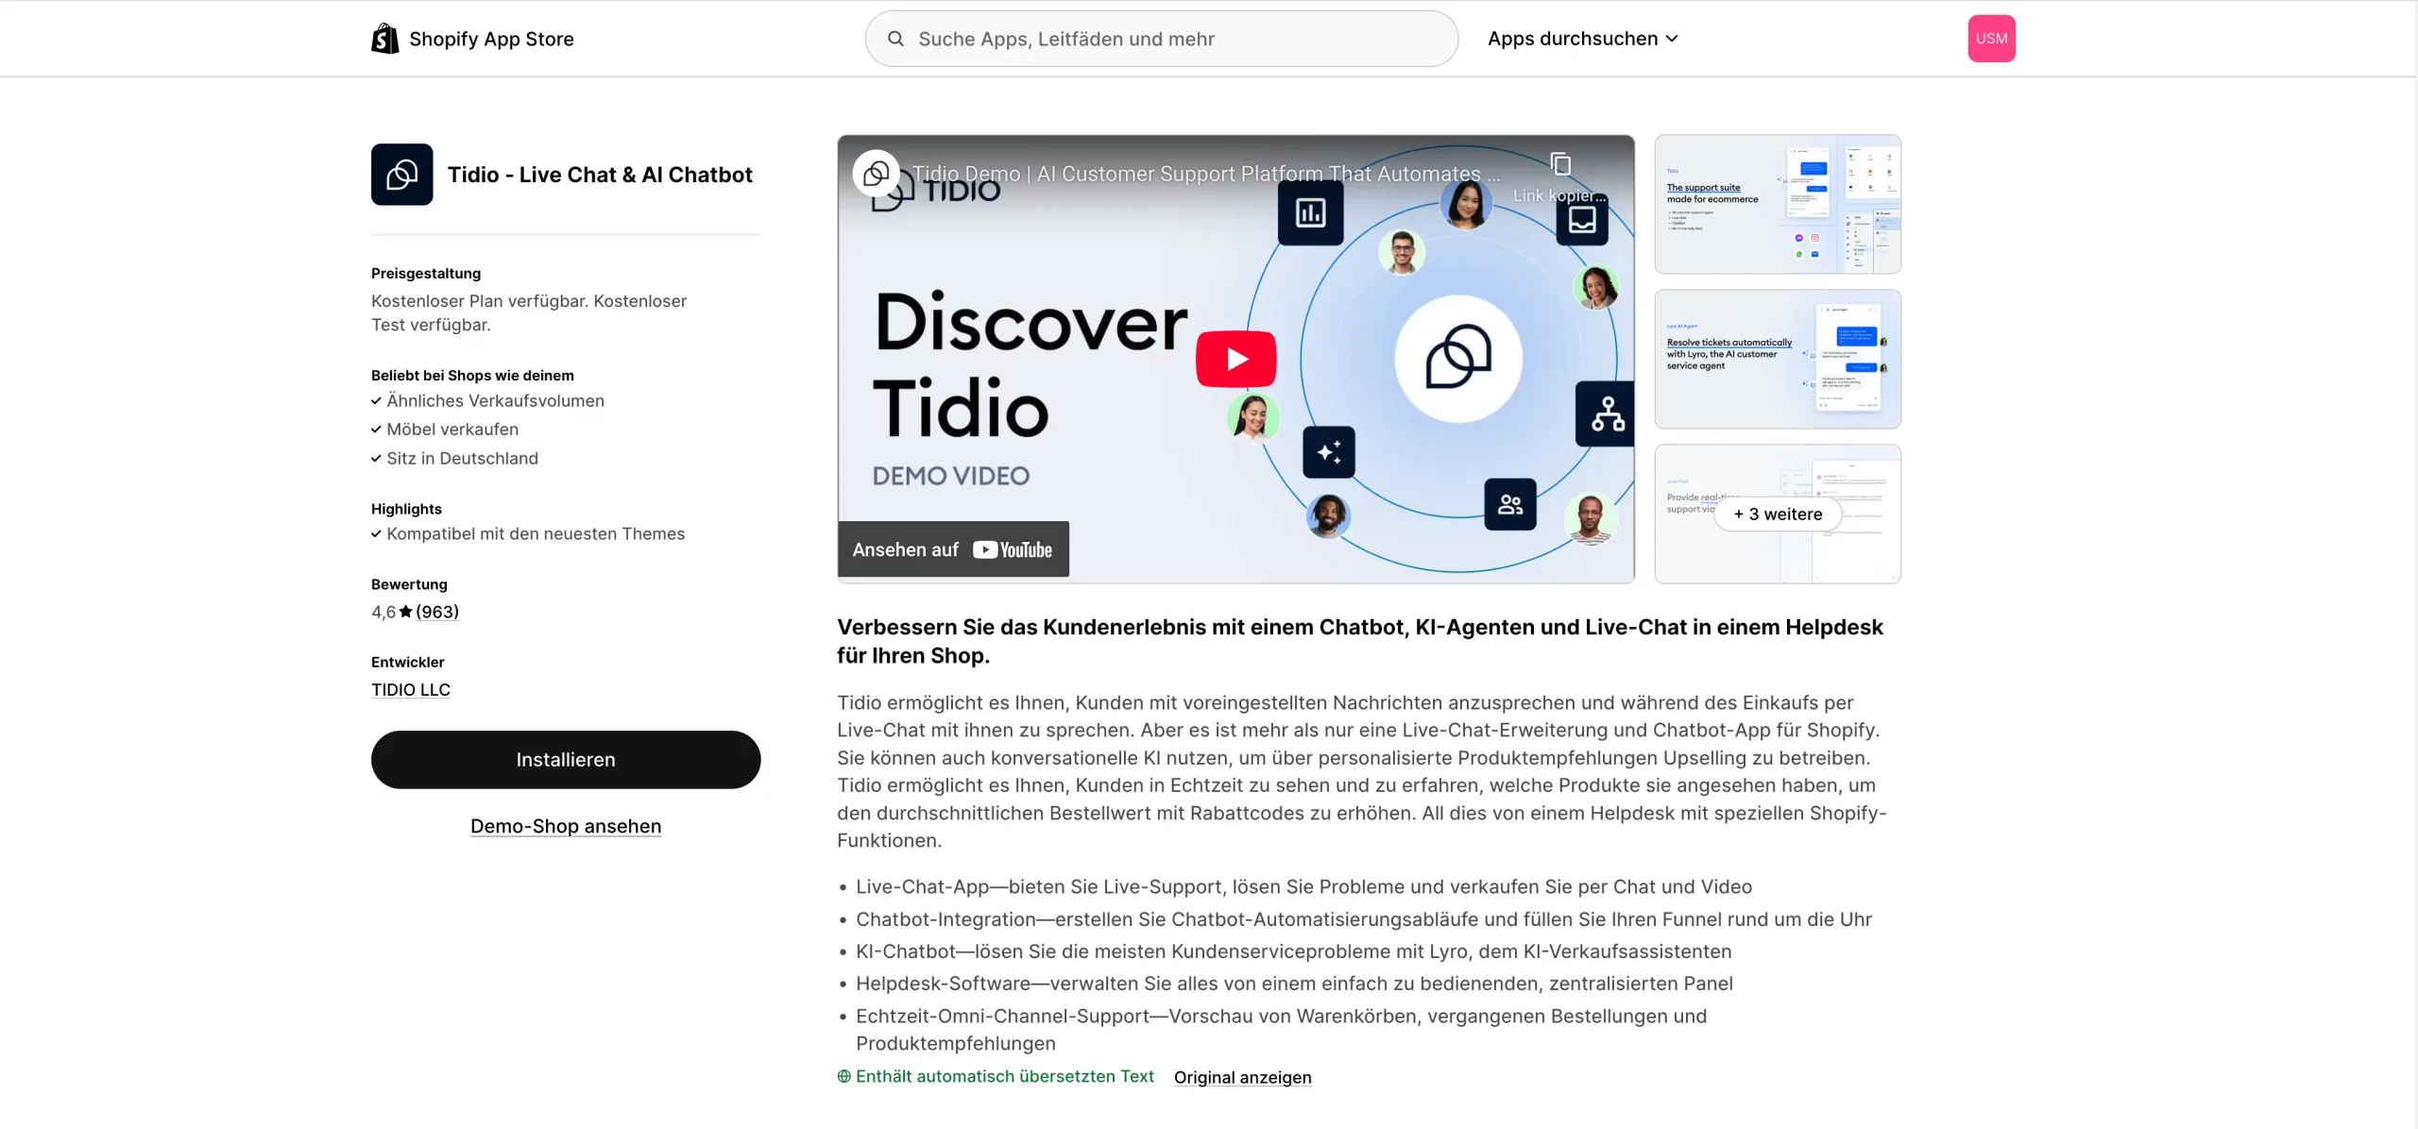The image size is (2418, 1129).
Task: Click the Entwickler heading
Action: pos(407,663)
